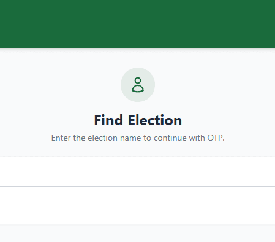
Task: Click the green person silhouette icon
Action: click(x=138, y=85)
